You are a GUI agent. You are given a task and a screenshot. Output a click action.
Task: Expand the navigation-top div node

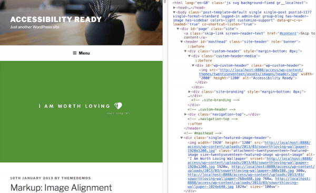click(185, 114)
